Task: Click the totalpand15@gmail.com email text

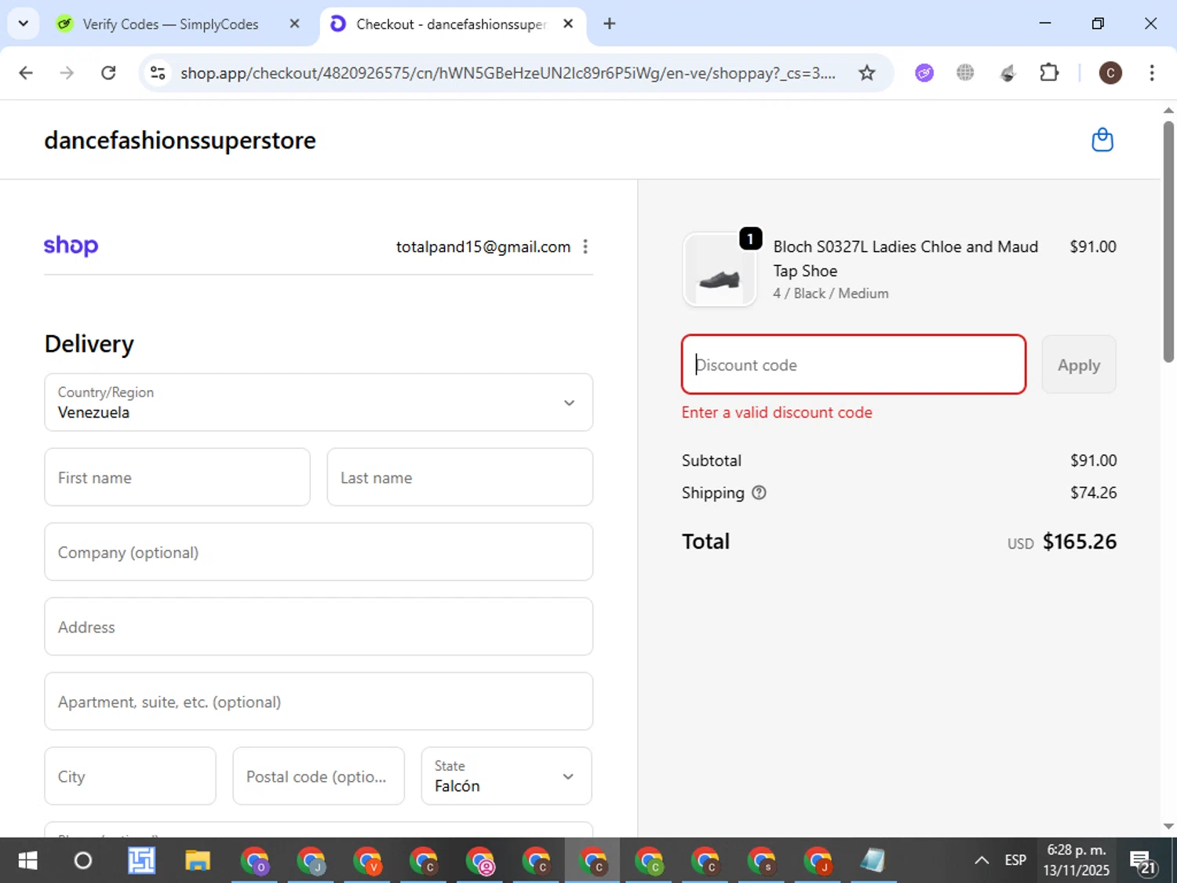Action: coord(483,246)
